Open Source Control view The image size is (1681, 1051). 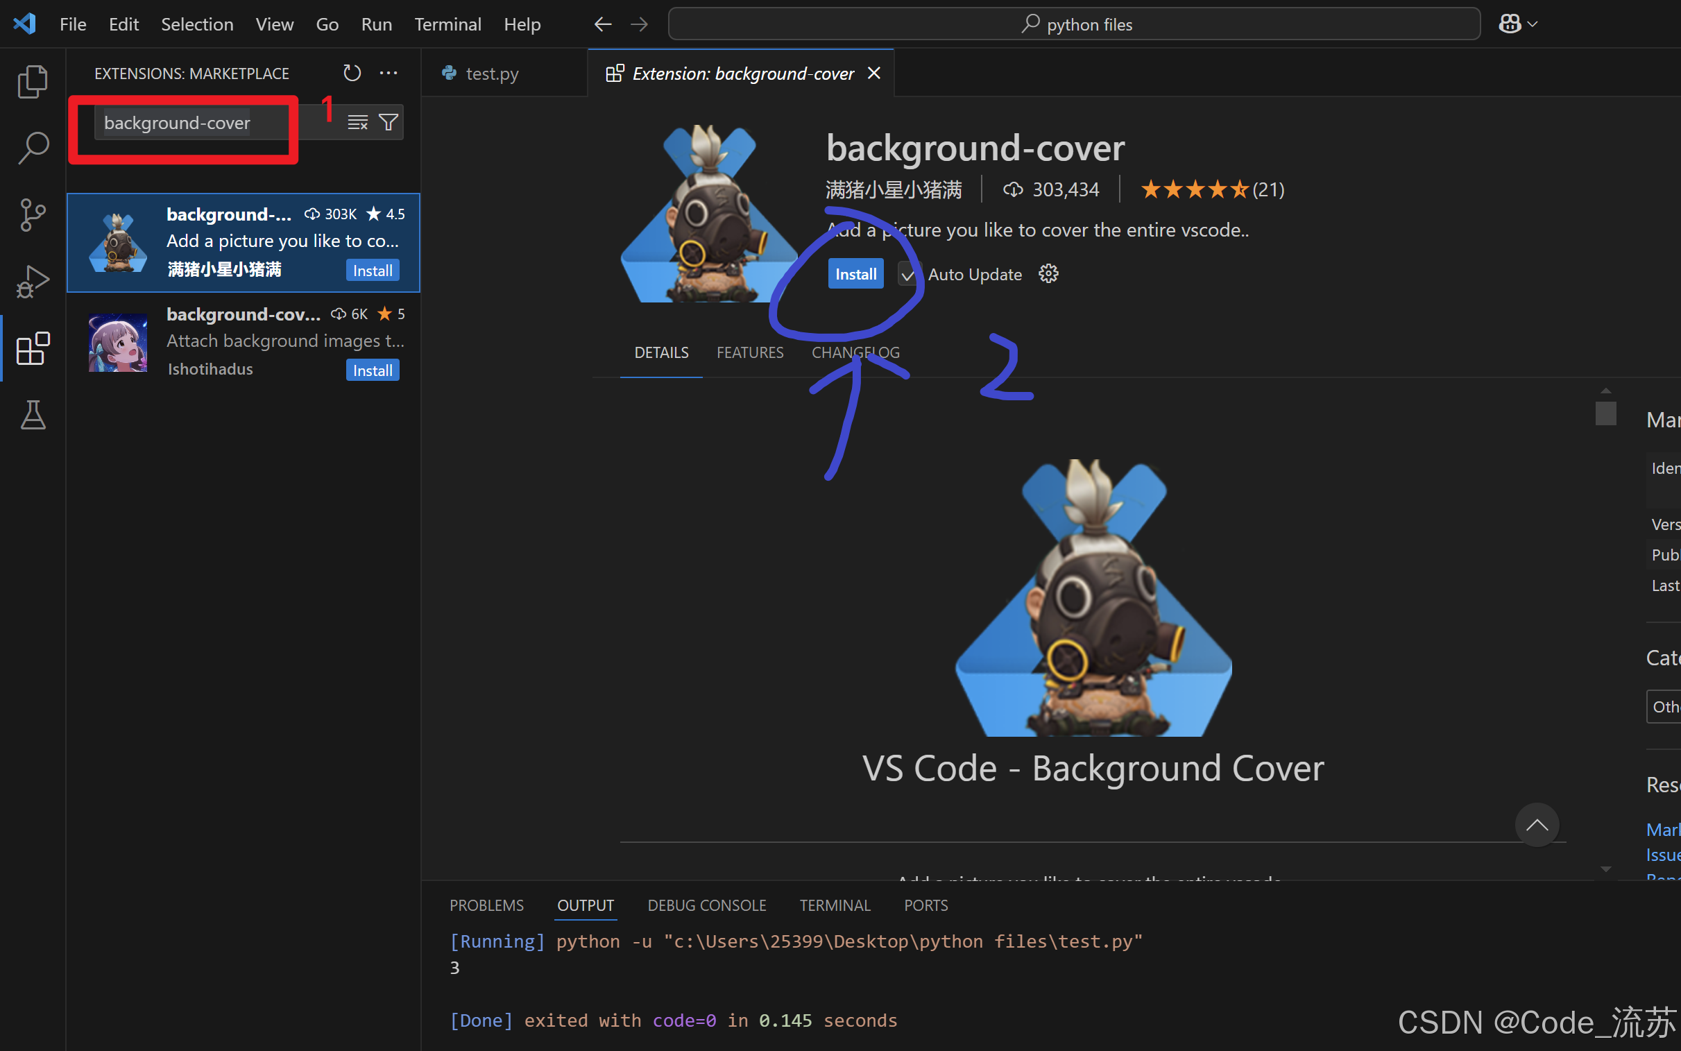pos(33,215)
